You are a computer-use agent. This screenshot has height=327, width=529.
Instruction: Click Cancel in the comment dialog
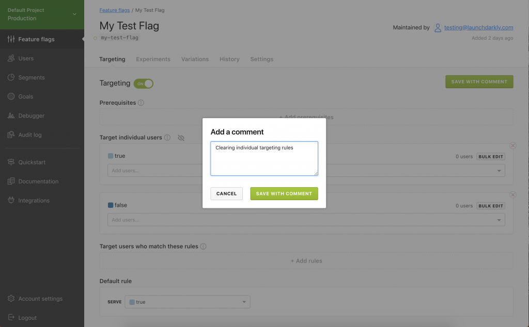click(x=226, y=193)
